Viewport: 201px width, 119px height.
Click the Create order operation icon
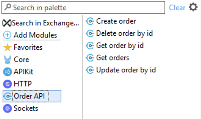click(90, 21)
